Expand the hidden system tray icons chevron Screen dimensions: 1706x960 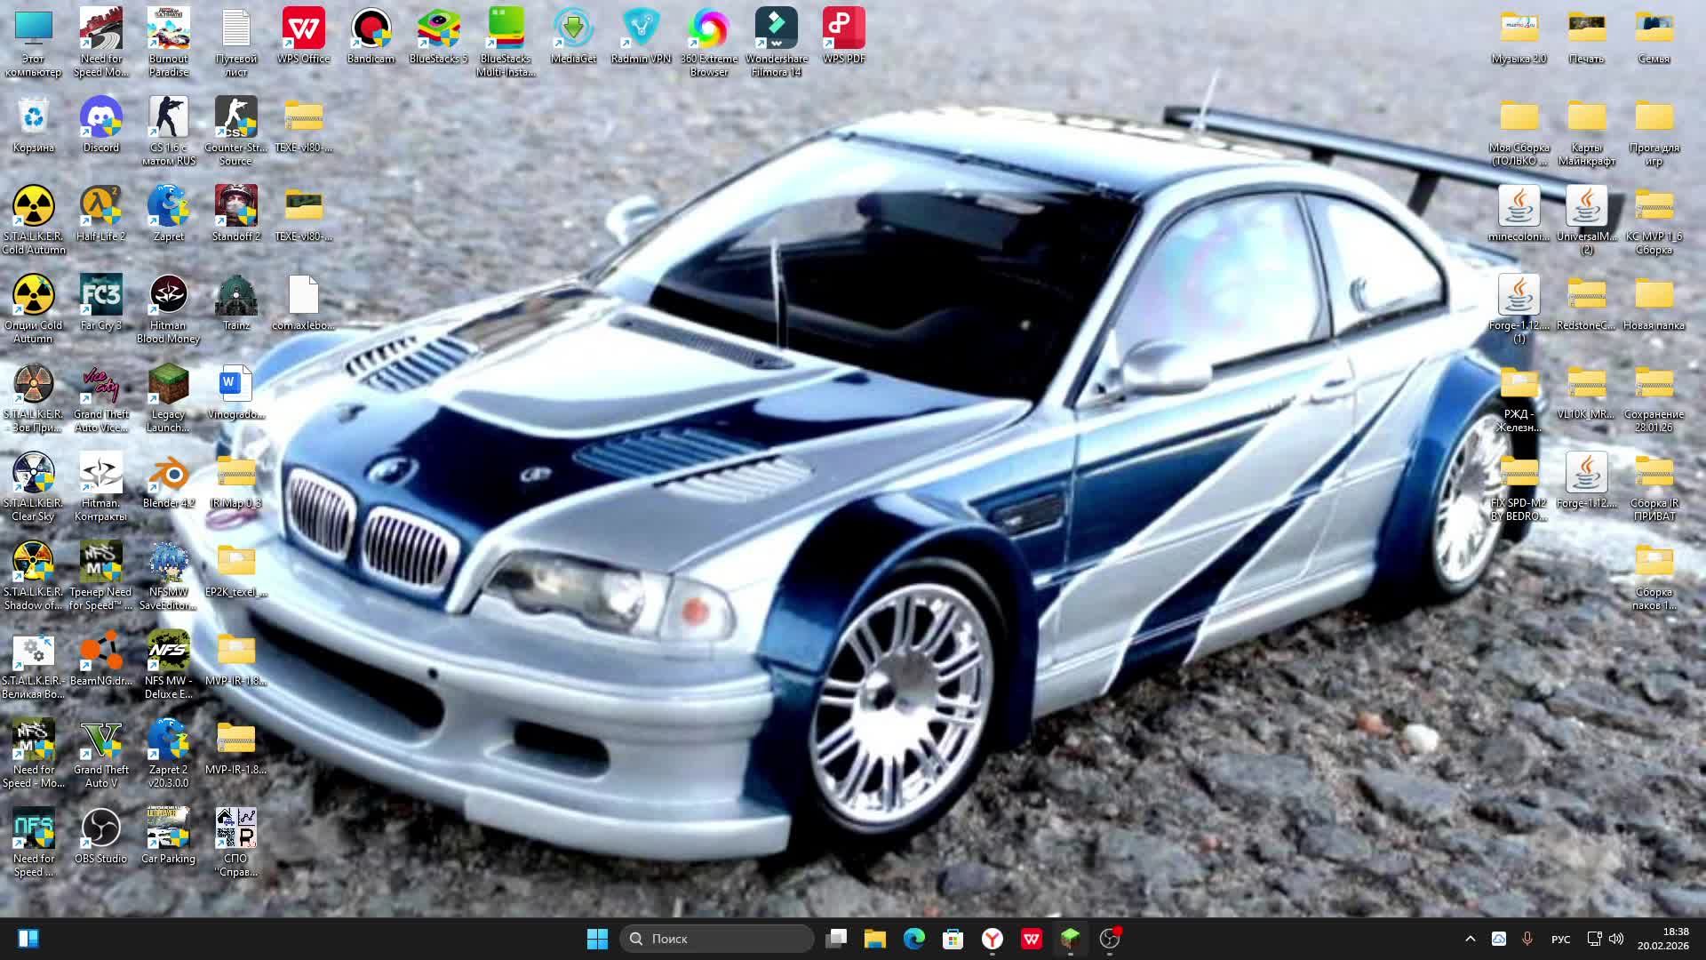[1470, 939]
